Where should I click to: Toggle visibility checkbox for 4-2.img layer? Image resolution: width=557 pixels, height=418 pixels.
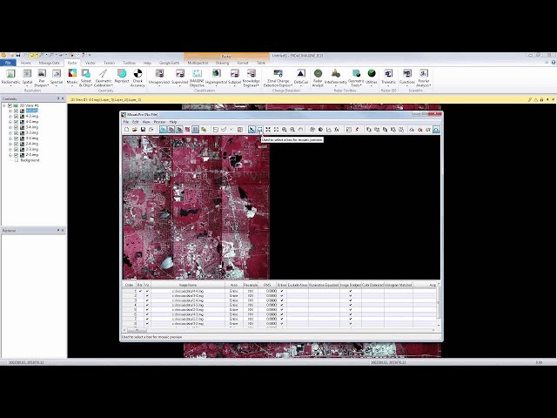click(x=16, y=116)
